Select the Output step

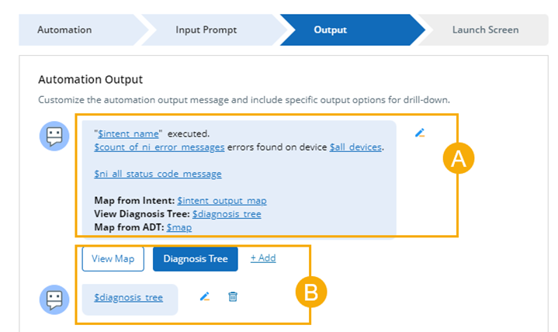331,30
